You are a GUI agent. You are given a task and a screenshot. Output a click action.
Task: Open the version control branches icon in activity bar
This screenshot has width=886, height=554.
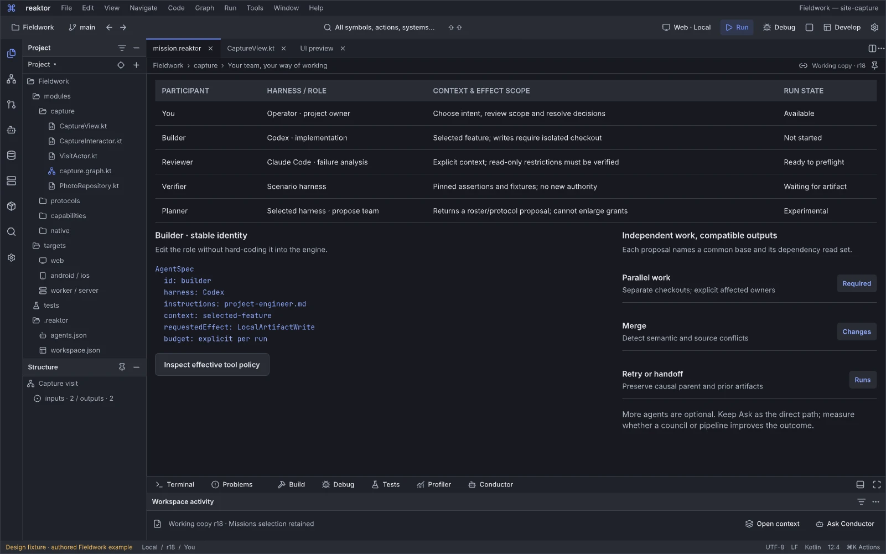(x=11, y=105)
